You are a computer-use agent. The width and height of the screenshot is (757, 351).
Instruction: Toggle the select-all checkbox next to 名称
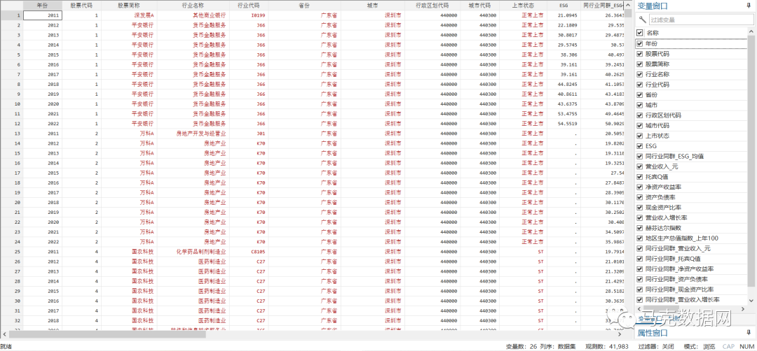tap(640, 33)
